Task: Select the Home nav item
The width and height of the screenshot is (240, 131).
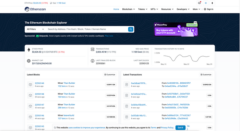Action: pos(116,9)
